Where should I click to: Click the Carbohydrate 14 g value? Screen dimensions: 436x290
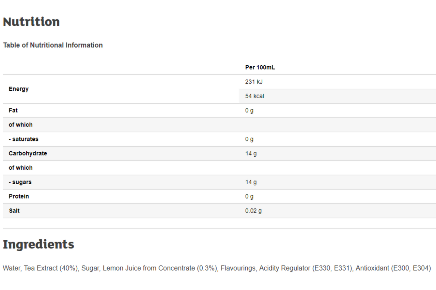251,153
